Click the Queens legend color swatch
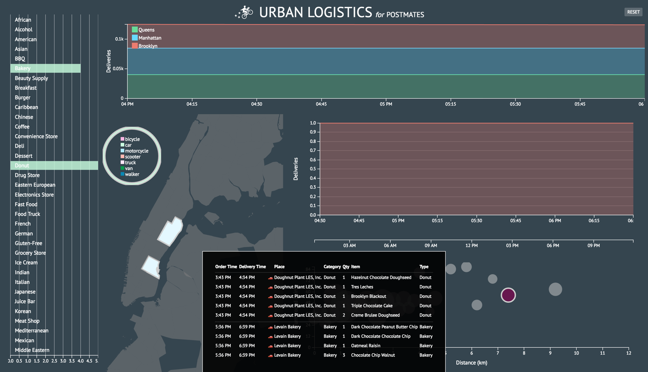Viewport: 648px width, 372px height. pyautogui.click(x=134, y=30)
